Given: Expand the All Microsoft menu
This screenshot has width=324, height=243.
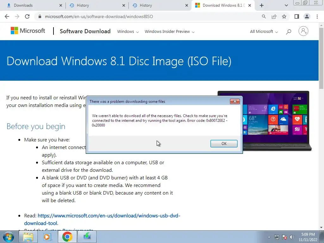Looking at the screenshot, I should [264, 31].
